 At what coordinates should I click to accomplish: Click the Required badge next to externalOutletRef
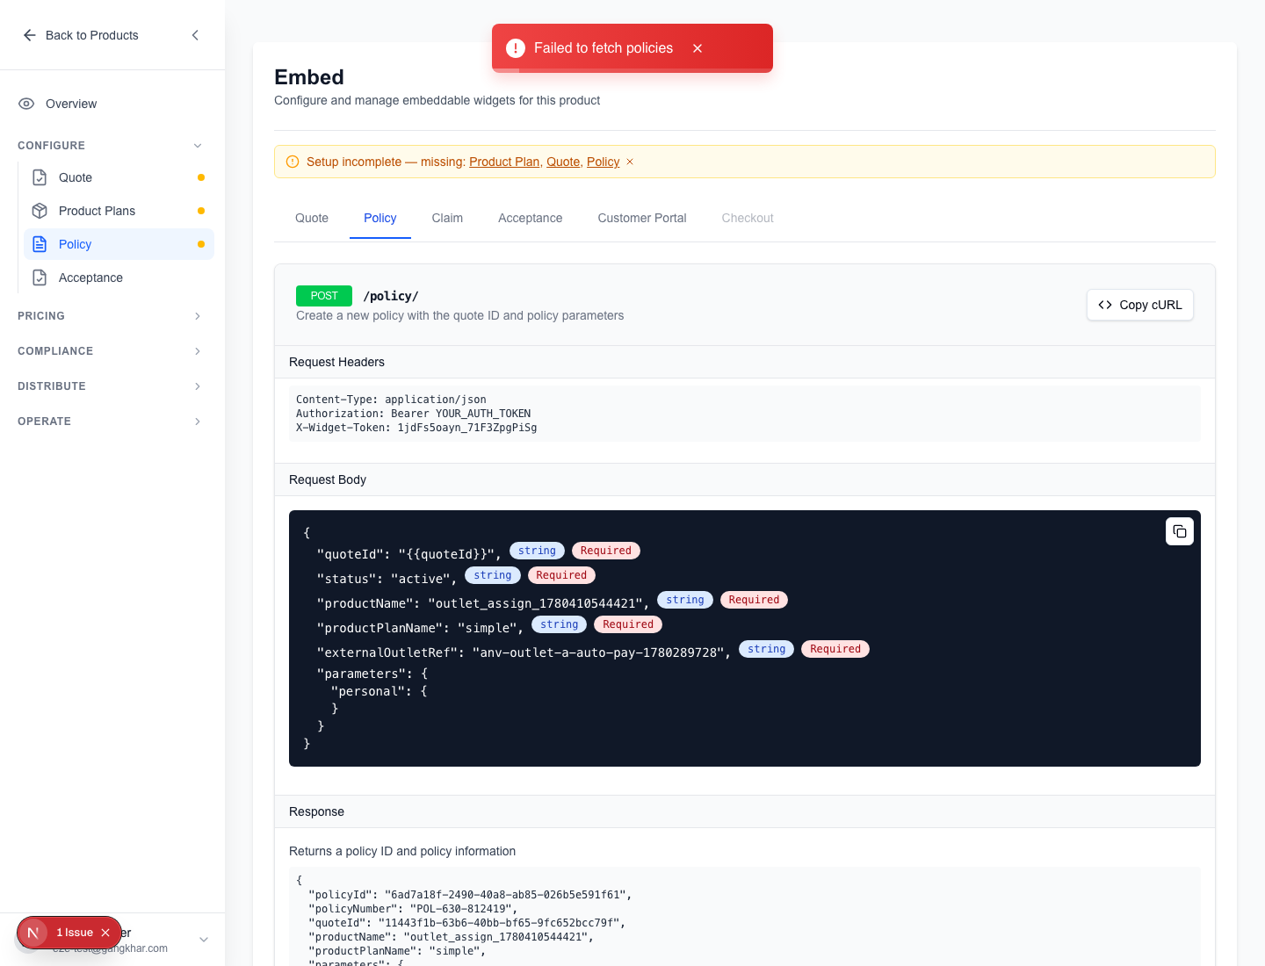835,649
